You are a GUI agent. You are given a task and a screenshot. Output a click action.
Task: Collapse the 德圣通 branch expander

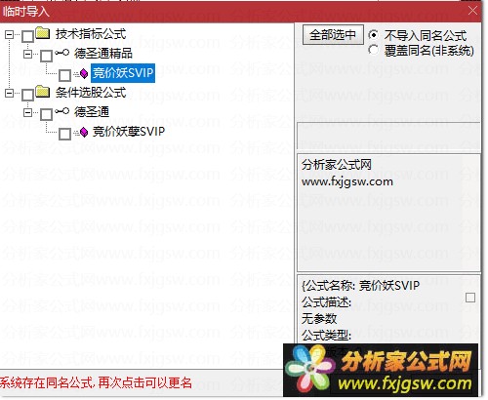tap(28, 113)
